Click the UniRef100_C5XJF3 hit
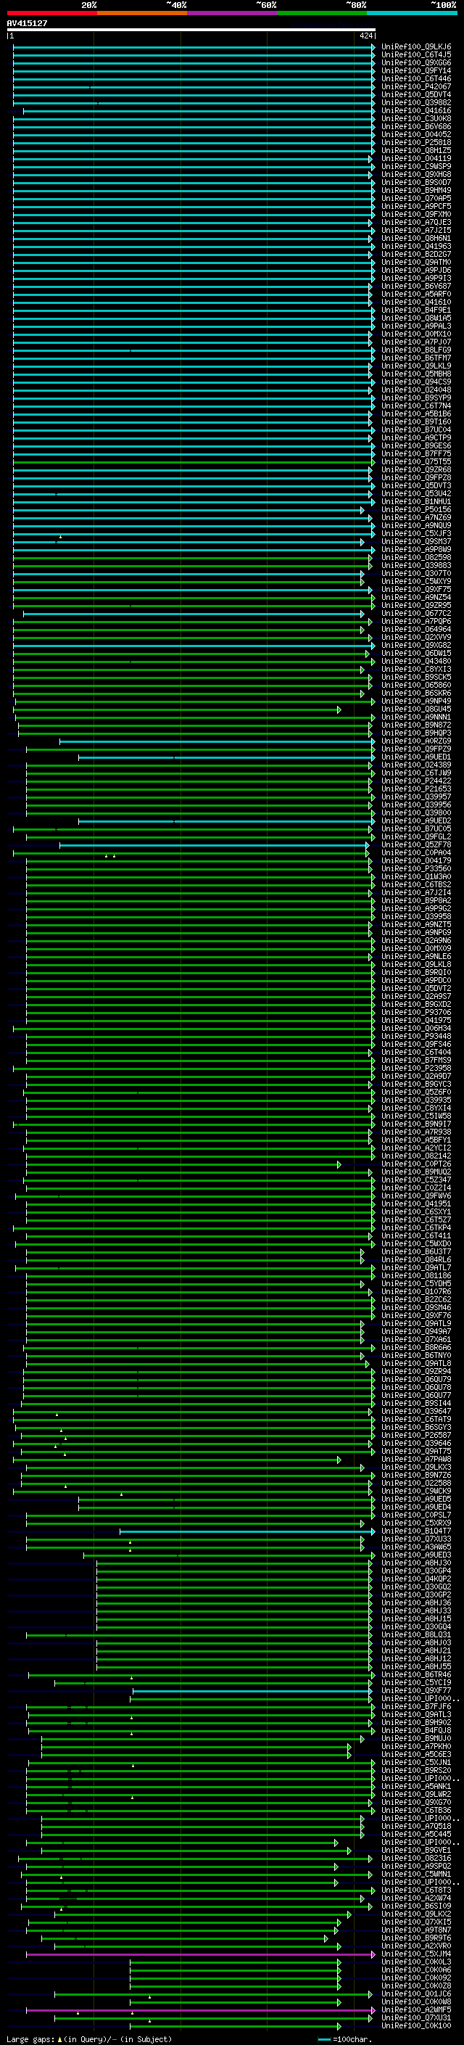The height and width of the screenshot is (2045, 464). tap(416, 533)
